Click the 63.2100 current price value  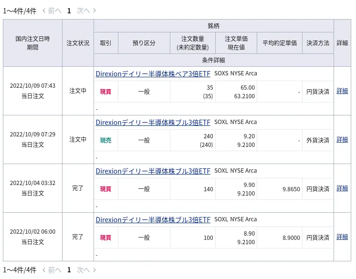[244, 96]
